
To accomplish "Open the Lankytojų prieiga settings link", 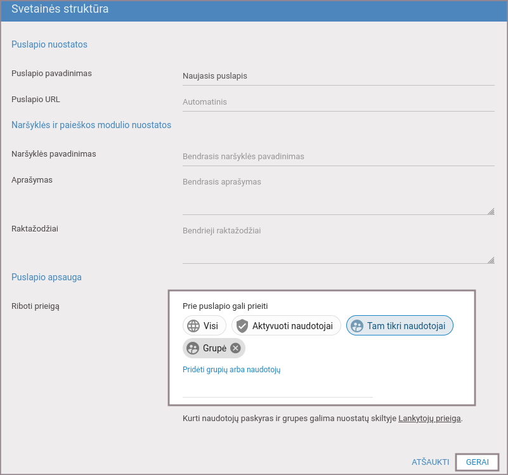I will click(x=429, y=419).
